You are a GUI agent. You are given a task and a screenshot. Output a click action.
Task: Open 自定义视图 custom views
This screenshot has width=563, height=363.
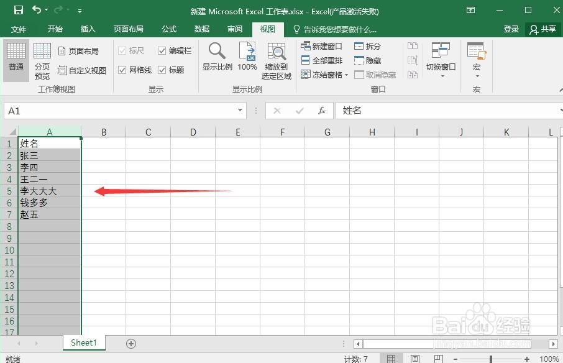click(82, 70)
